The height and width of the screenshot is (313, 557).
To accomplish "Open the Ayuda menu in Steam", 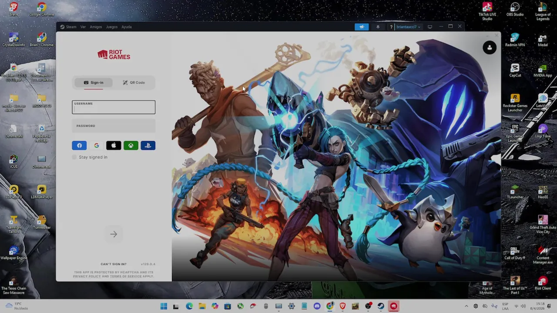I will pos(126,27).
